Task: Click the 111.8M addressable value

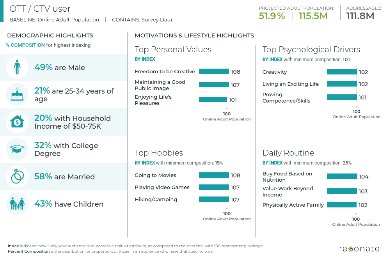Action: coord(360,16)
